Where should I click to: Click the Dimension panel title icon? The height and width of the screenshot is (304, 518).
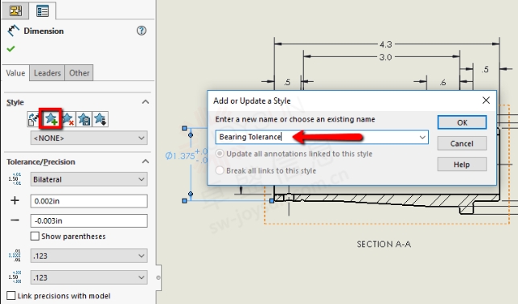coord(14,31)
